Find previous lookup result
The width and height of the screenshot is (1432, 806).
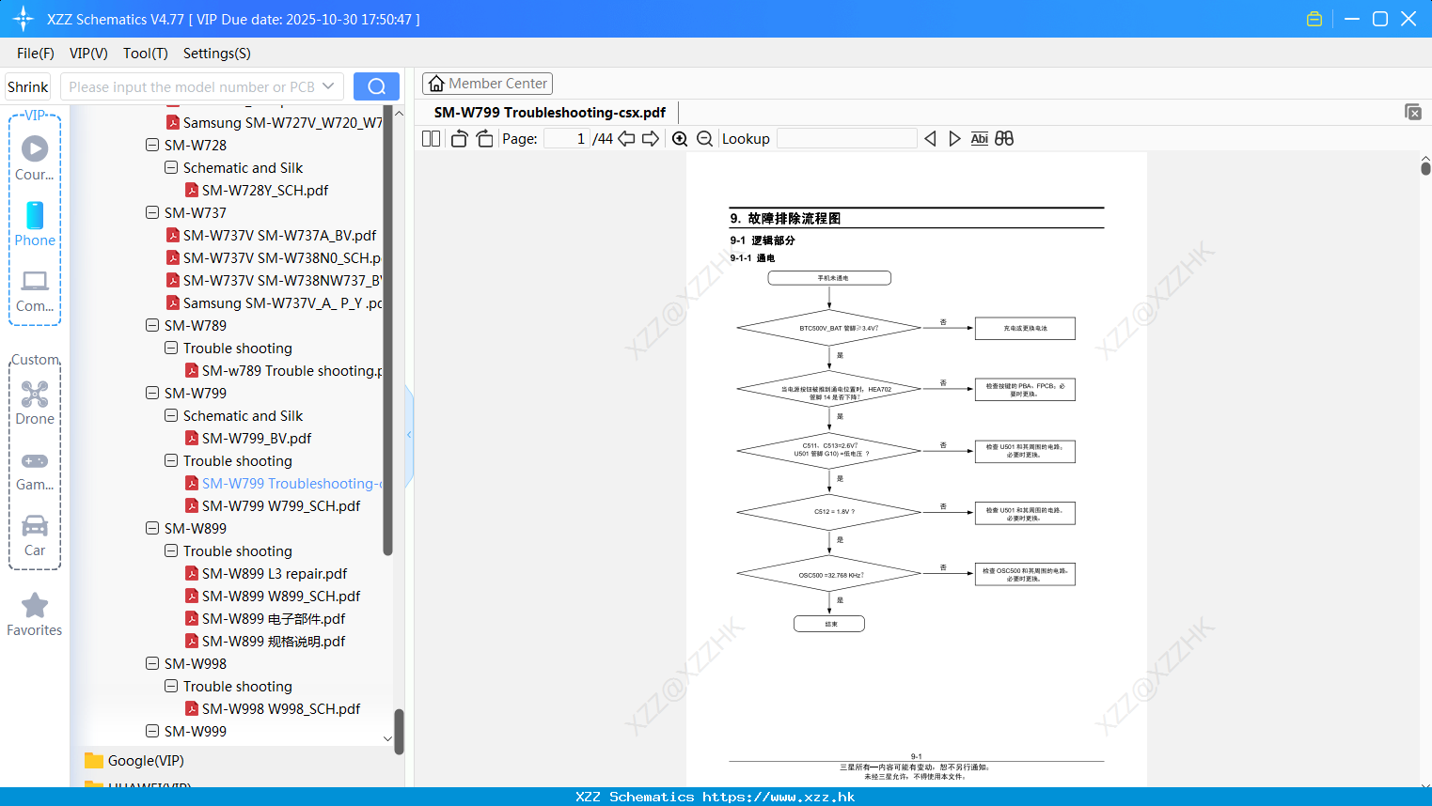tap(930, 138)
